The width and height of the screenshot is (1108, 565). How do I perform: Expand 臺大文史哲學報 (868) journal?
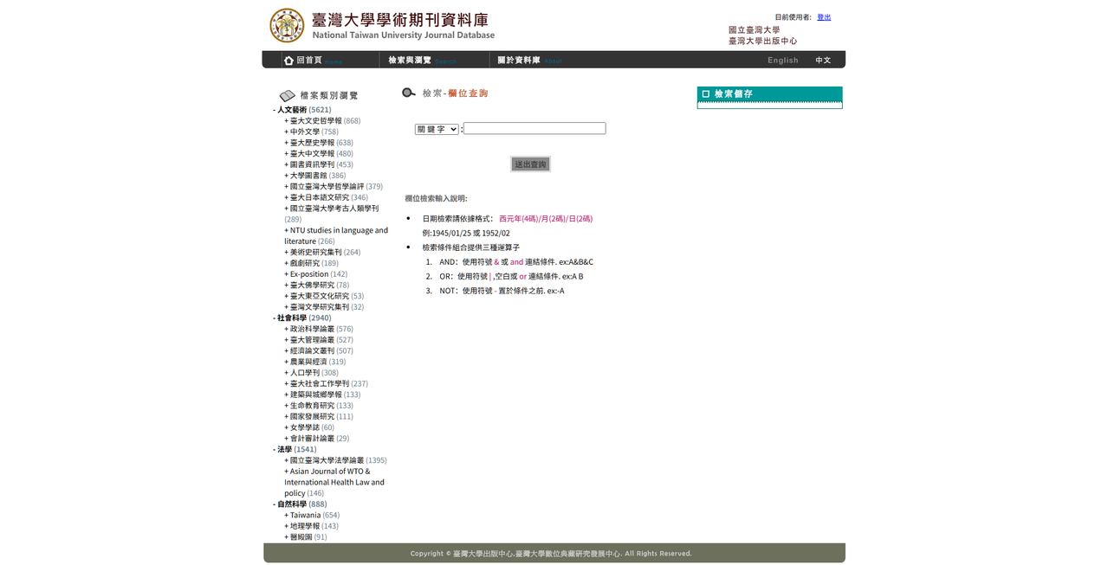(x=322, y=120)
